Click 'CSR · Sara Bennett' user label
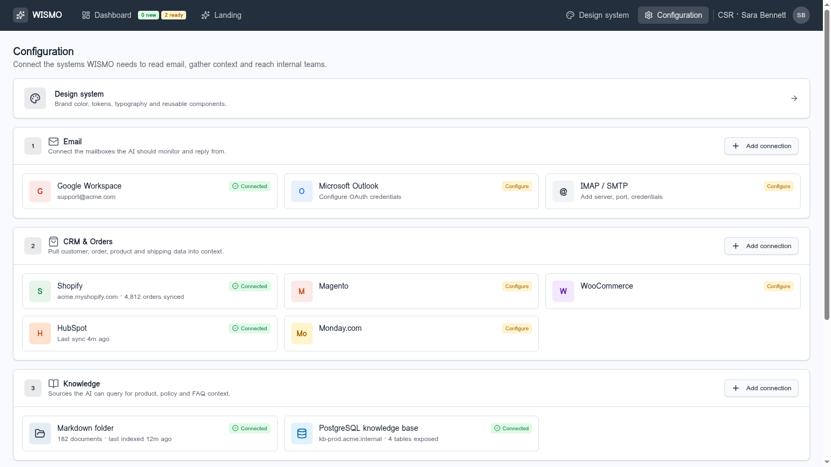This screenshot has width=831, height=467. click(x=752, y=15)
